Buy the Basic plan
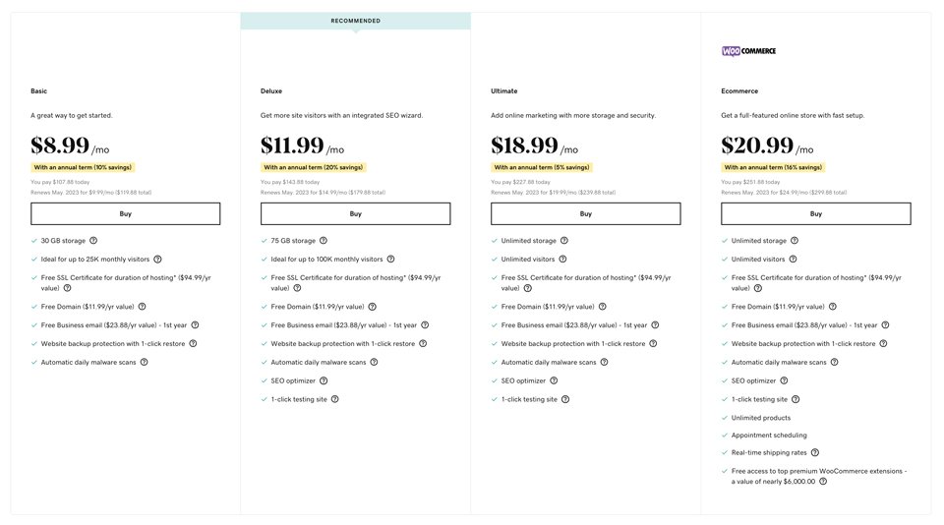The height and width of the screenshot is (525, 944). tap(125, 213)
